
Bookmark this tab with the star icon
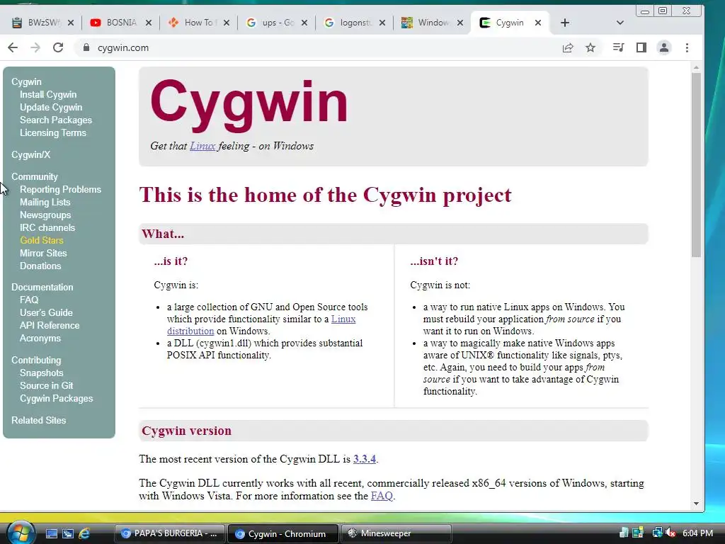tap(590, 47)
